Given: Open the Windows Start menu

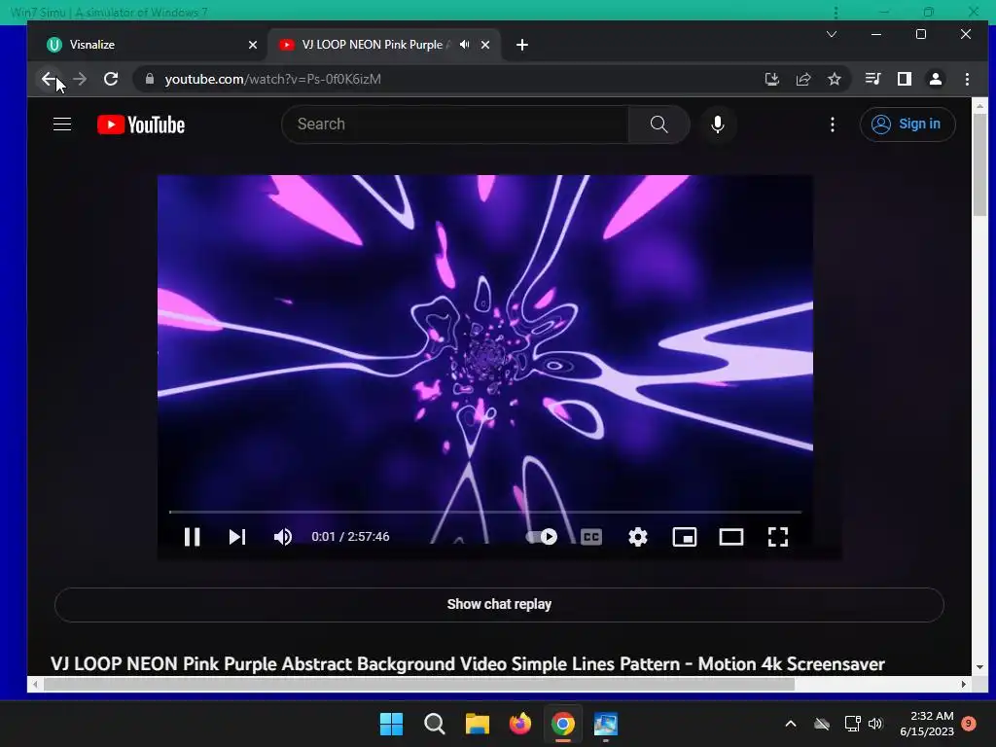Looking at the screenshot, I should click(391, 724).
